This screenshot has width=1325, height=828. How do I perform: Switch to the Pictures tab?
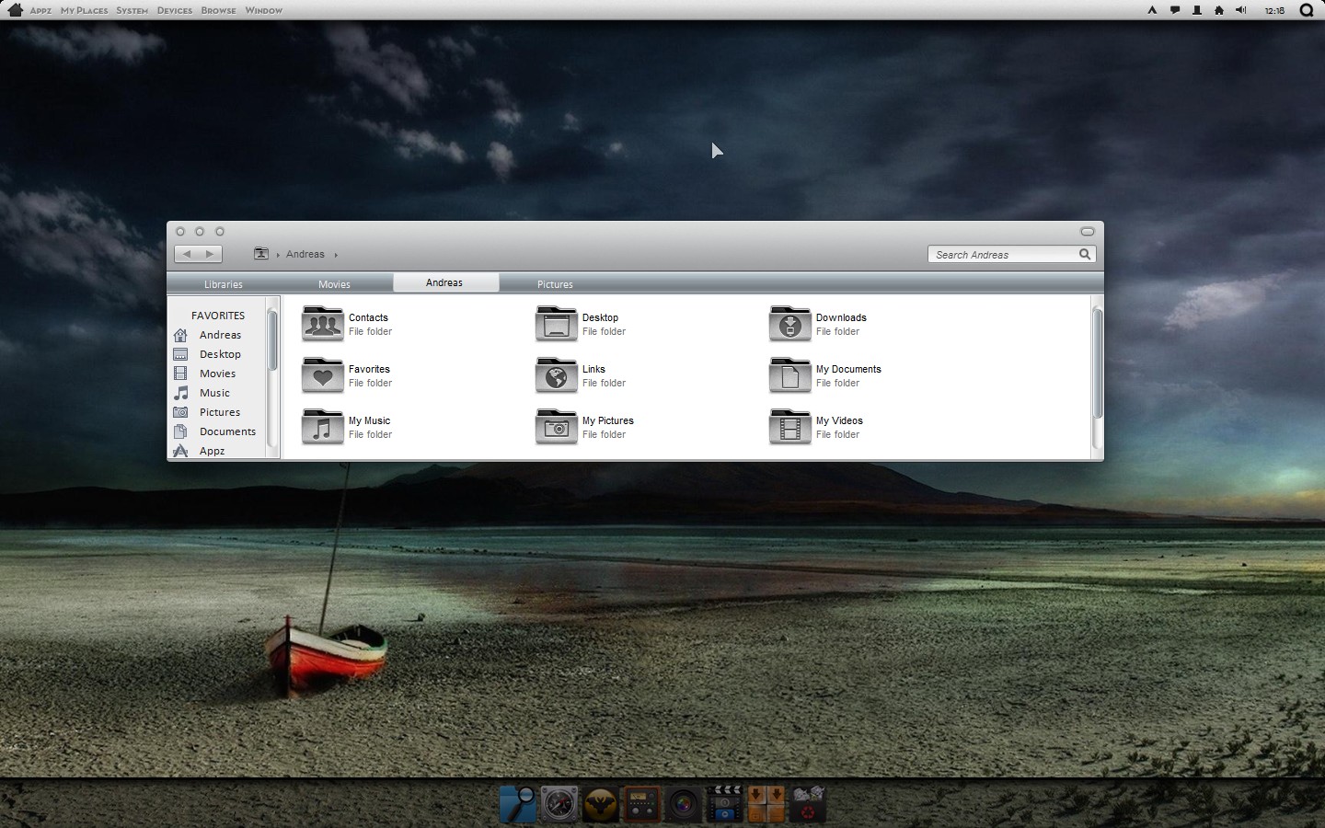555,284
